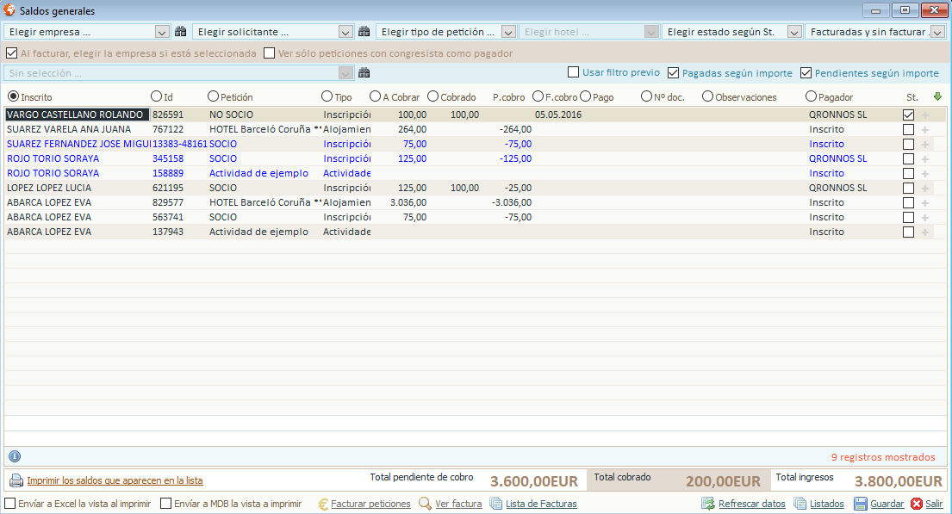Enable Envíar a Excel la vista checkbox
The height and width of the screenshot is (514, 952).
point(10,504)
